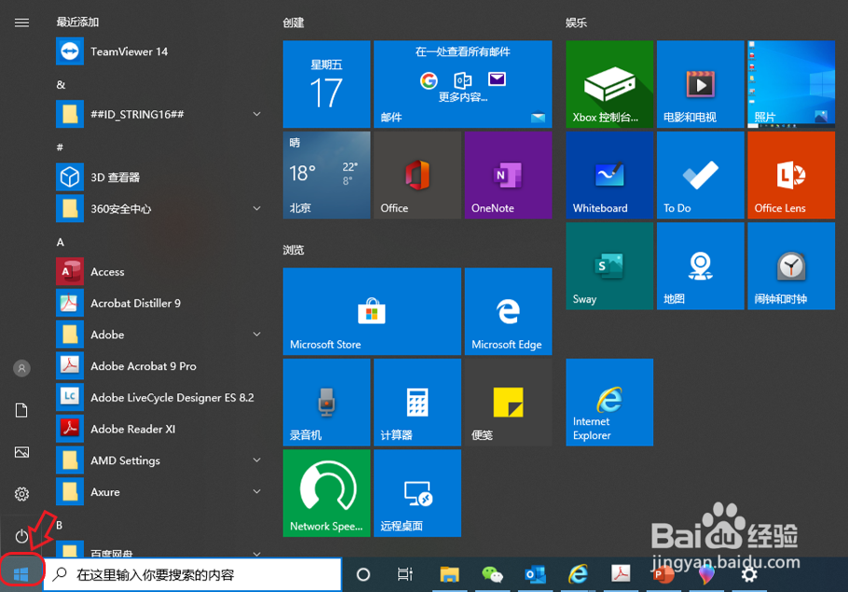Open the 3D 查看器 app
This screenshot has height=592, width=848.
(x=159, y=177)
